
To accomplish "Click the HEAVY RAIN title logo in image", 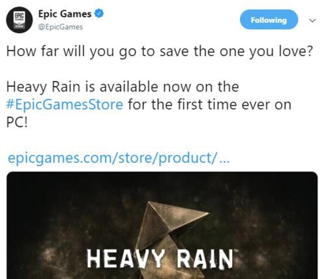I will [160, 259].
